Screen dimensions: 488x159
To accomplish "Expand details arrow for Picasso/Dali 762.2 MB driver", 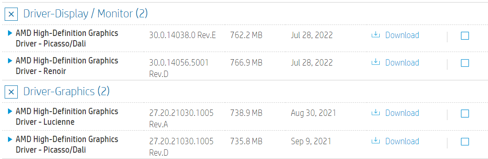I will click(10, 33).
